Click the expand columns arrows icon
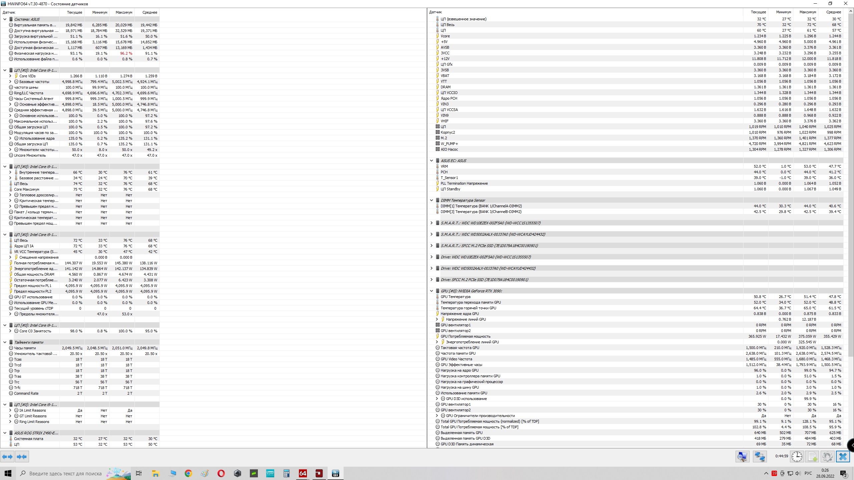This screenshot has width=854, height=480. click(7, 457)
